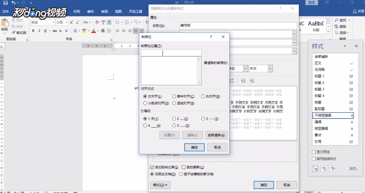Image resolution: width=365 pixels, height=193 pixels.
Task: Select leader option 4 underline
Action: [145, 126]
